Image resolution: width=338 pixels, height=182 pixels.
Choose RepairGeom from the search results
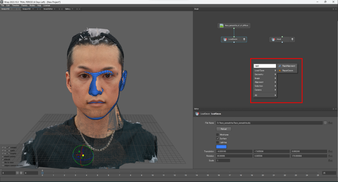click(x=287, y=71)
